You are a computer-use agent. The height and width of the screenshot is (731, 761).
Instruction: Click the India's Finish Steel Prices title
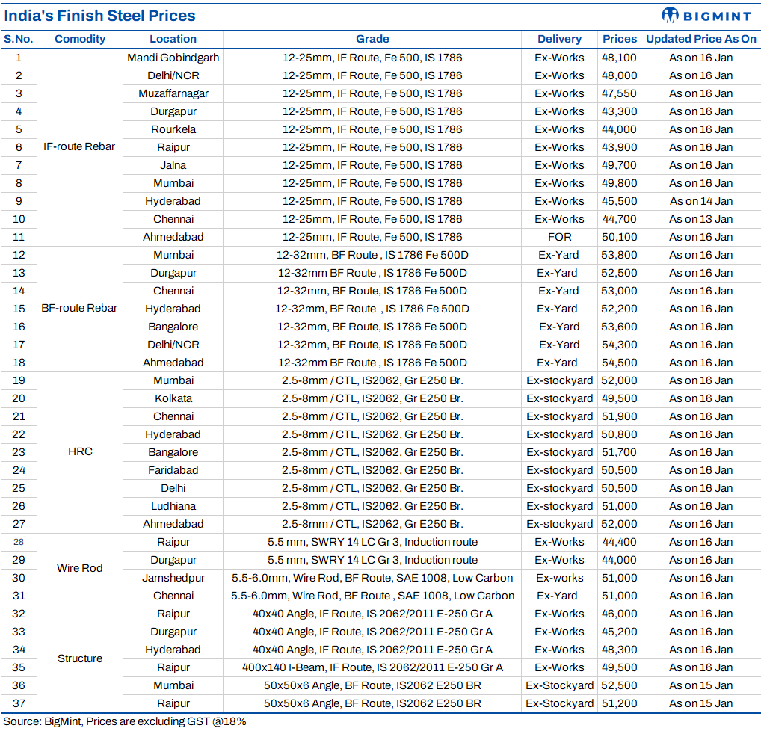point(99,16)
